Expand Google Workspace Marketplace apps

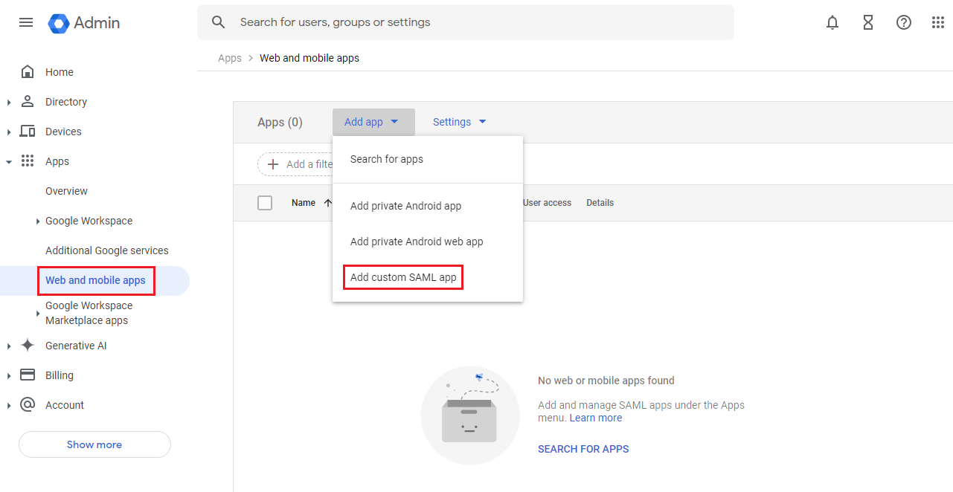tap(38, 314)
